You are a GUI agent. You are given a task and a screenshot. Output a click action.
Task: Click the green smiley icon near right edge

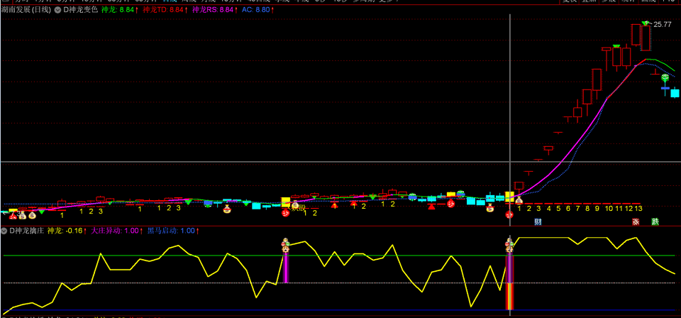tap(665, 78)
